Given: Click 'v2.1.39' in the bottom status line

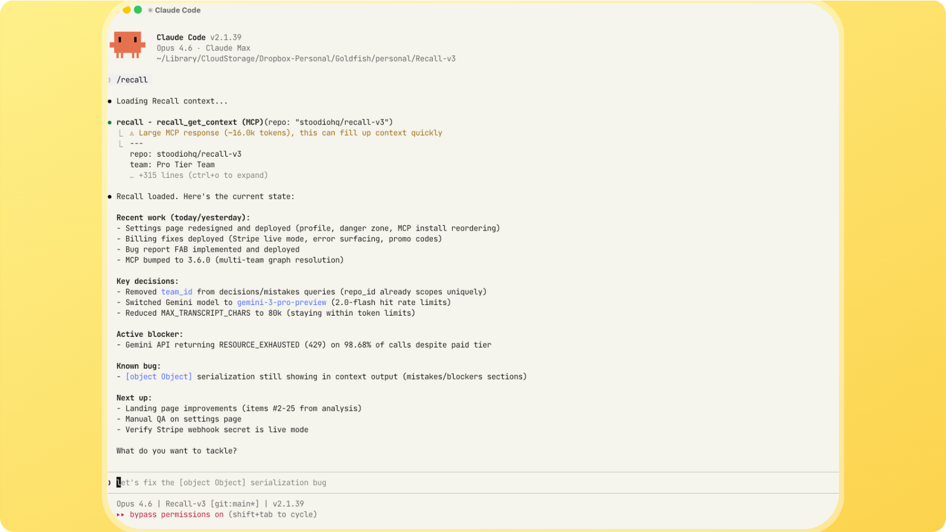Looking at the screenshot, I should pos(288,504).
